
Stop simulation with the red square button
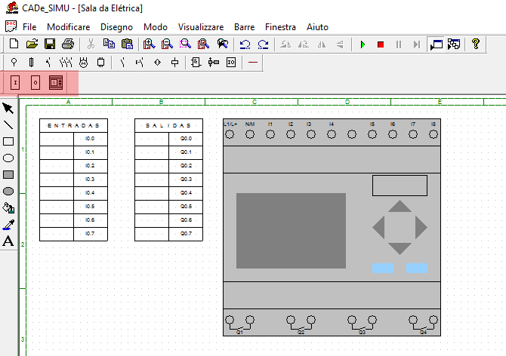click(381, 44)
